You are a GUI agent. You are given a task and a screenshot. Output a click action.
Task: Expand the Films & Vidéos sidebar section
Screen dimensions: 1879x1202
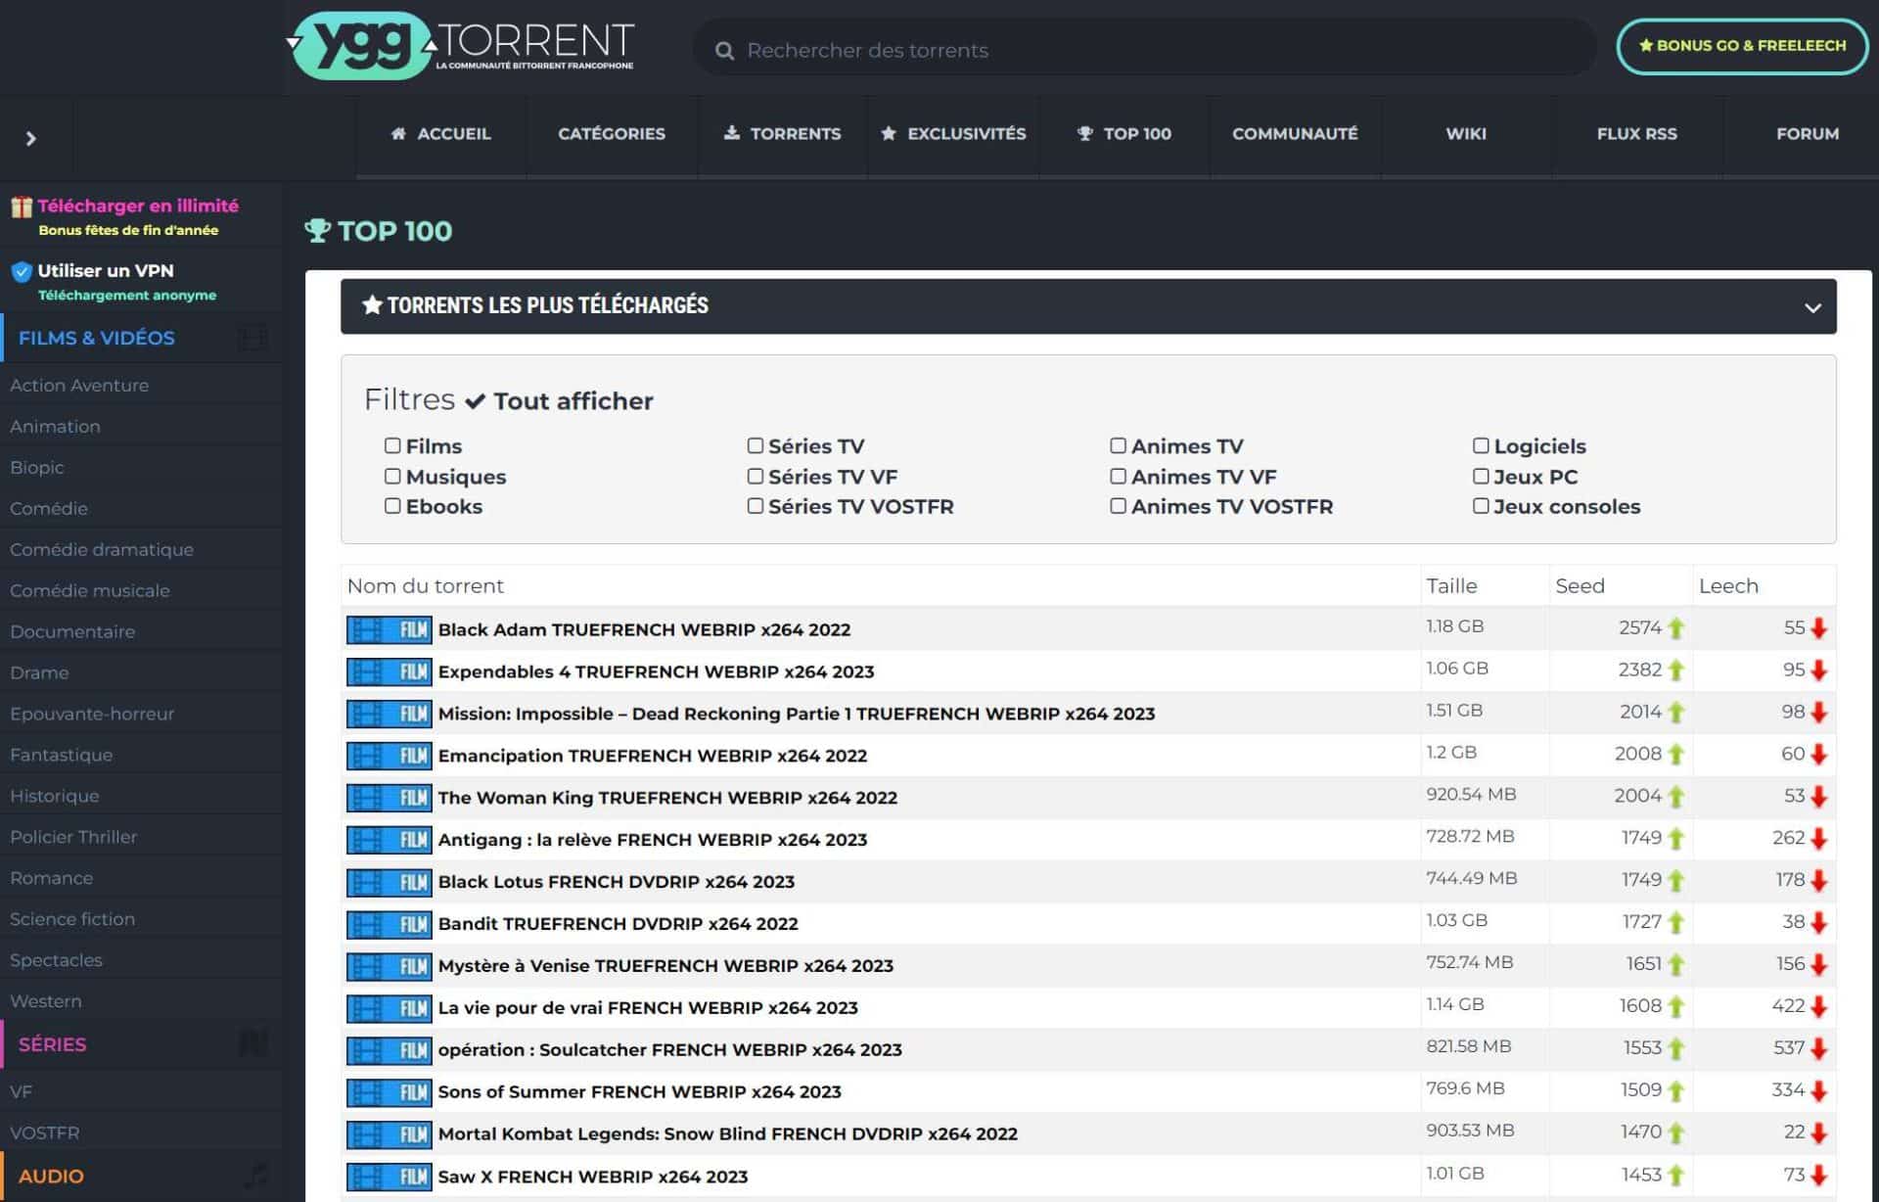[x=142, y=338]
